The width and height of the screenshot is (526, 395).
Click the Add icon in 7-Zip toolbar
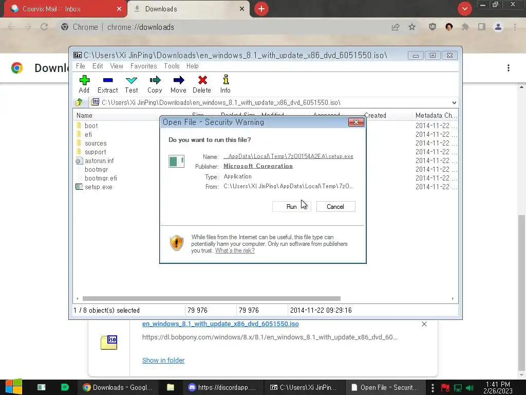click(84, 84)
